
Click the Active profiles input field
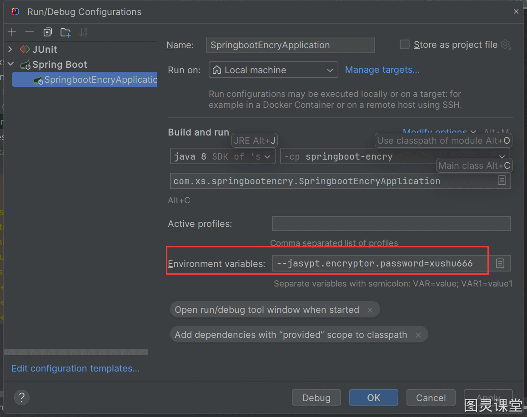pos(391,223)
